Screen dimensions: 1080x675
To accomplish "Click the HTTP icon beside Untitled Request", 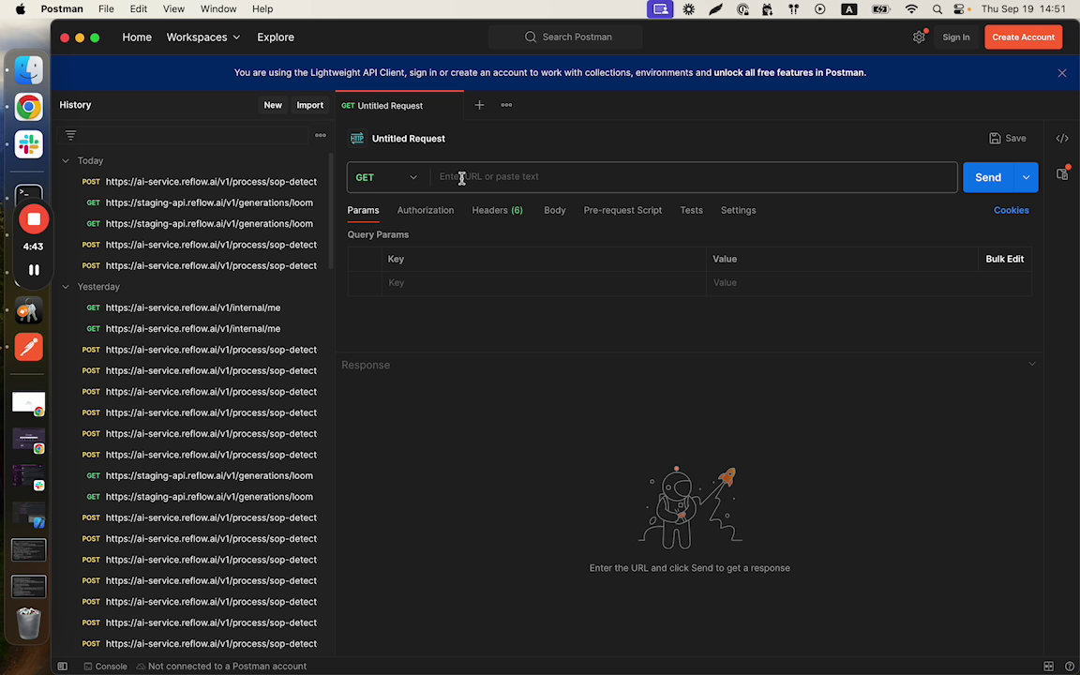I will 357,139.
